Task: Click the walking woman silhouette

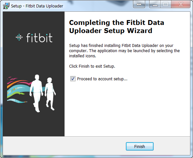Action: pos(50,94)
